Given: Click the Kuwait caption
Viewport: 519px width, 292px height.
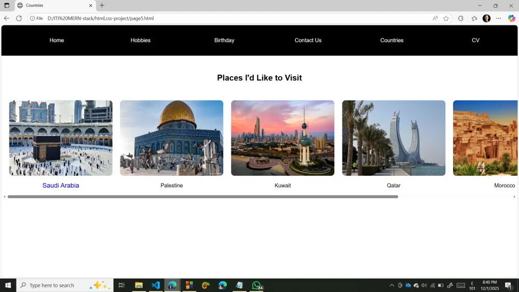Looking at the screenshot, I should pyautogui.click(x=283, y=186).
